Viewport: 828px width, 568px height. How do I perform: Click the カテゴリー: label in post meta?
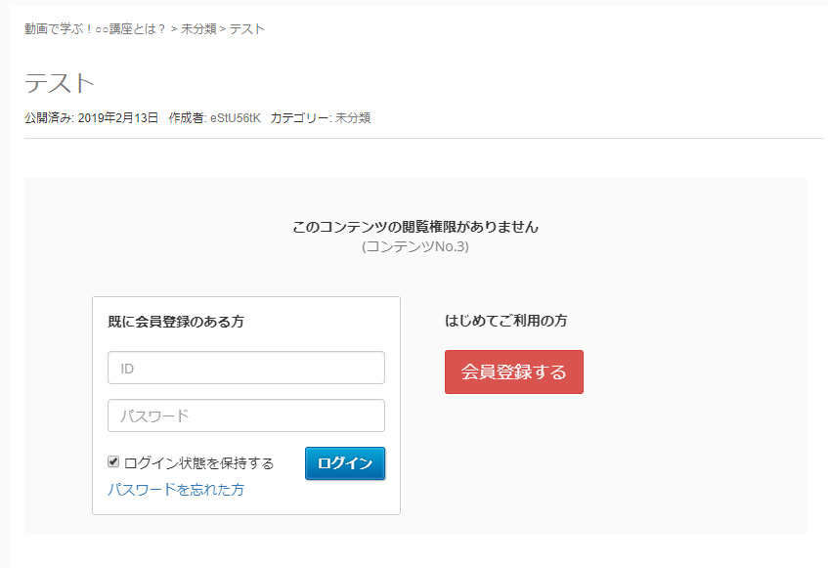tap(301, 118)
